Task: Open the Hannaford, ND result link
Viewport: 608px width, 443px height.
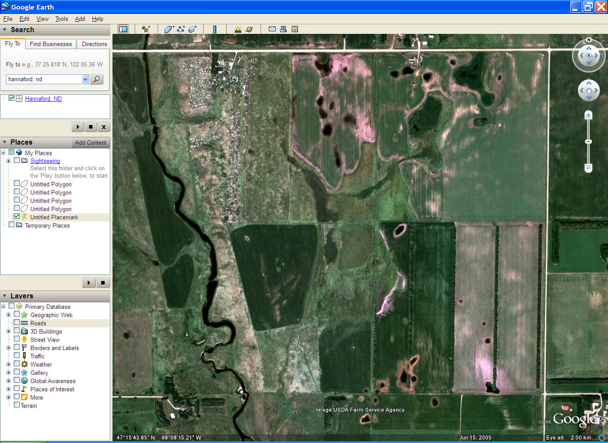Action: (43, 99)
